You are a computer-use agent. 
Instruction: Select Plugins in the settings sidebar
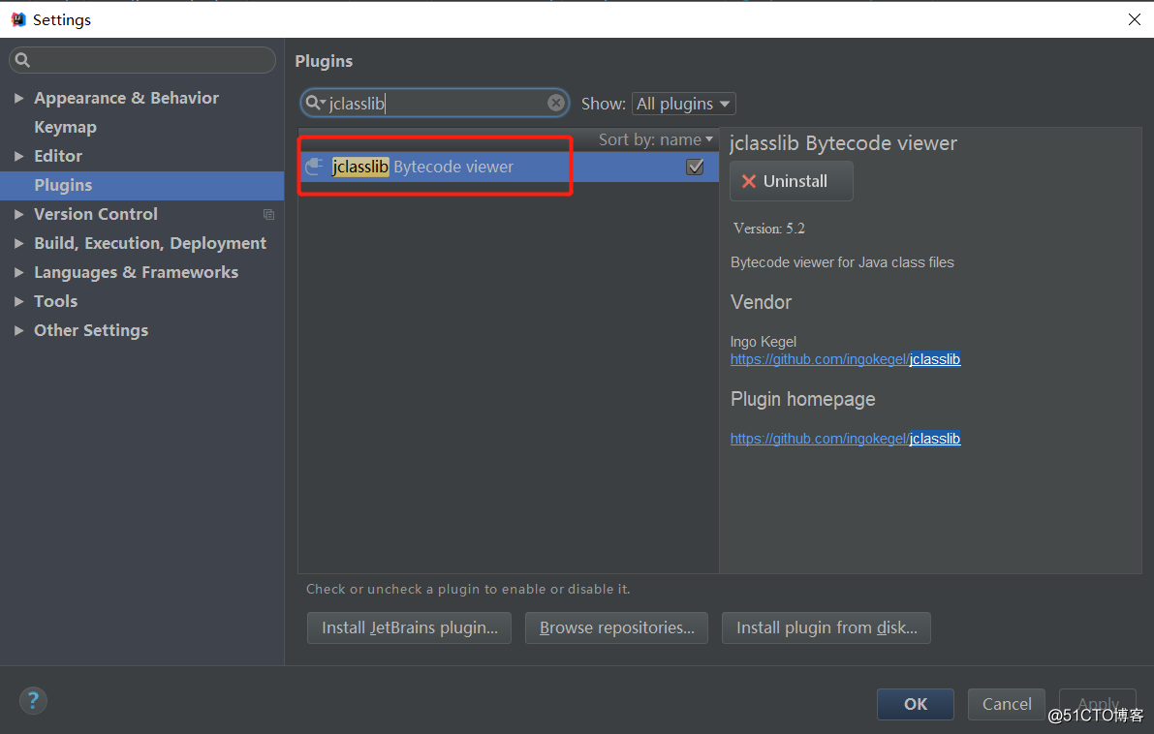[142, 185]
